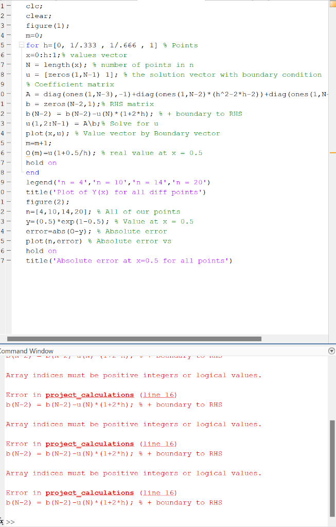Open project_calculations link in the first full error message
This screenshot has width=336, height=527.
pos(90,395)
